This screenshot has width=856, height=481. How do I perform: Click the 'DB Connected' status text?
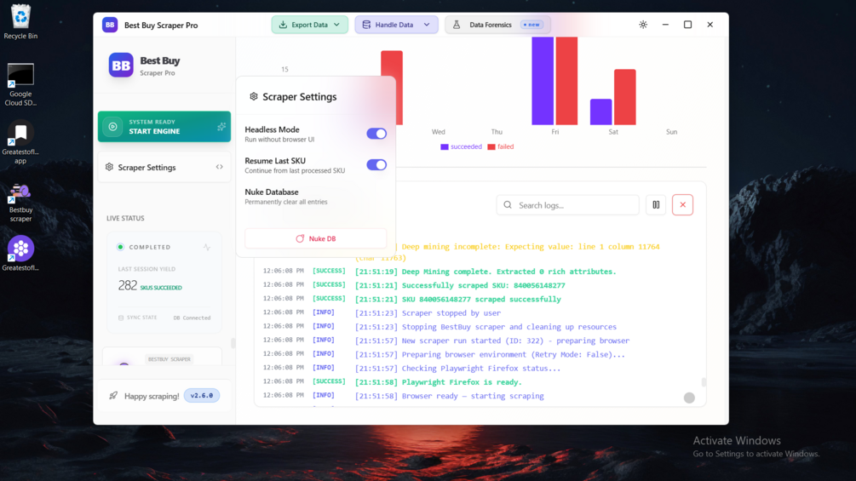192,318
